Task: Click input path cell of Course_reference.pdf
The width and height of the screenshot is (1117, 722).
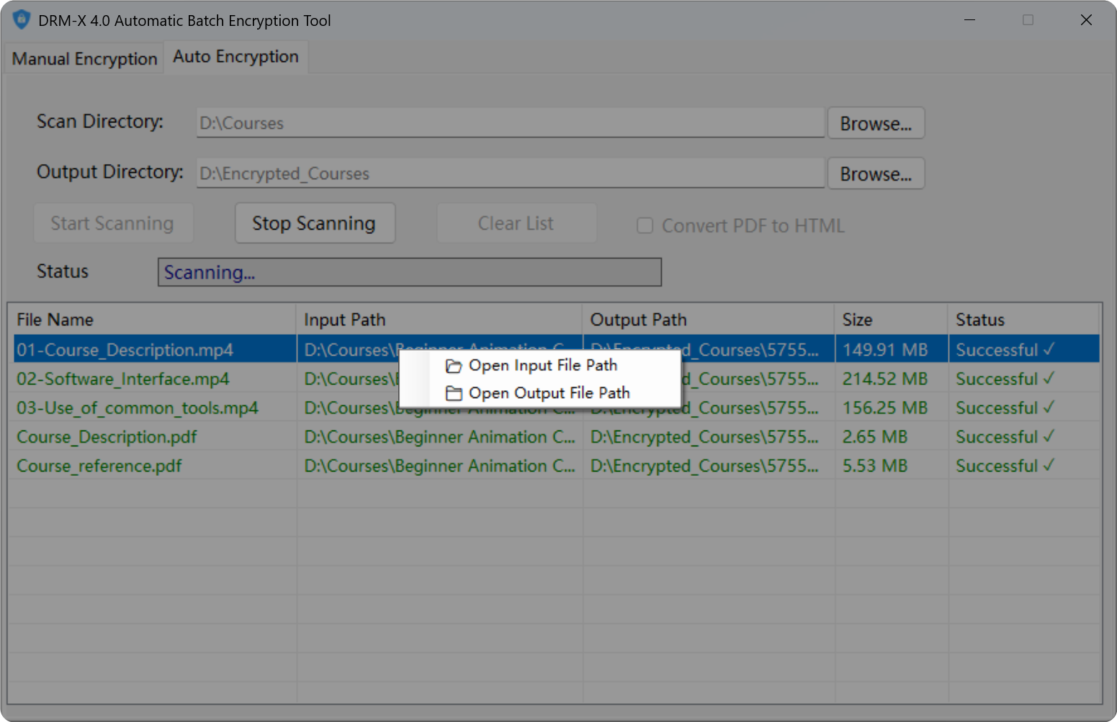Action: (x=439, y=466)
